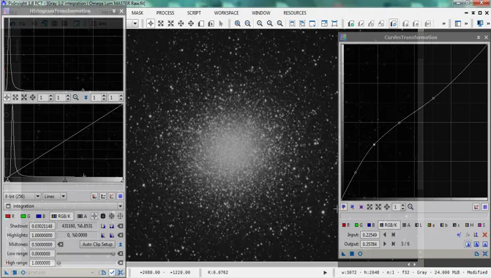Open the 8-bit (256) resolution dropdown
The height and width of the screenshot is (278, 491).
point(22,196)
